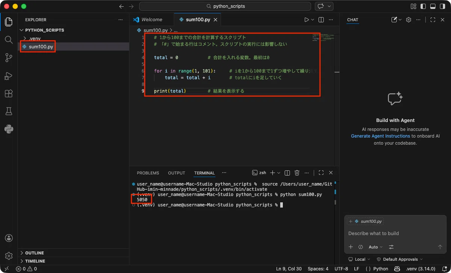
Task: Open the Explorer view in activity bar
Action: (9, 21)
